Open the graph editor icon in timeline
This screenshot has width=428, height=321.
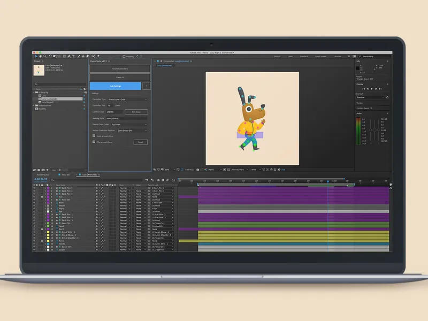[x=173, y=180]
